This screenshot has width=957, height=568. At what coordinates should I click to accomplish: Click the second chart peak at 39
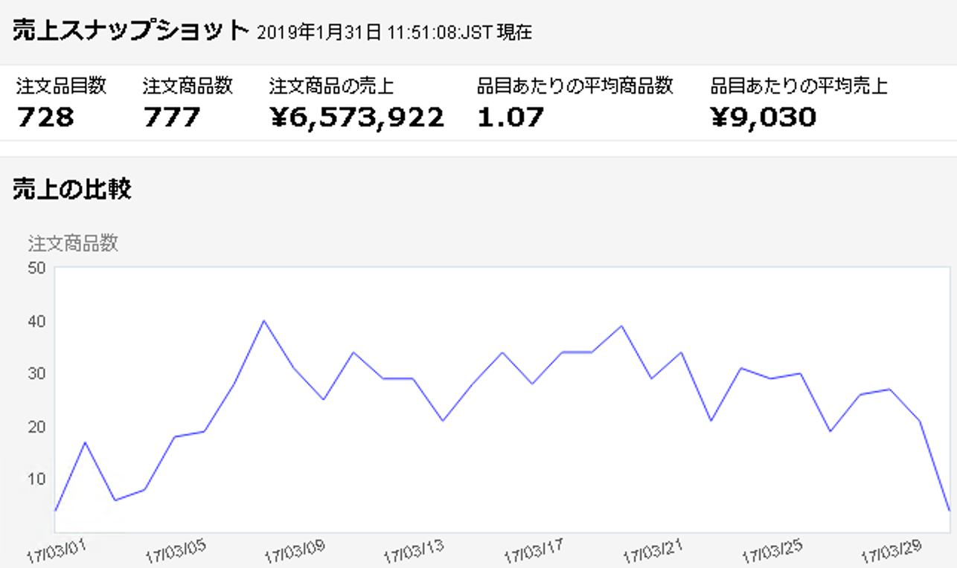point(621,326)
